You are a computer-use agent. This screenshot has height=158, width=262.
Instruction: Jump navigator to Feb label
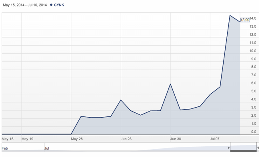(5, 148)
